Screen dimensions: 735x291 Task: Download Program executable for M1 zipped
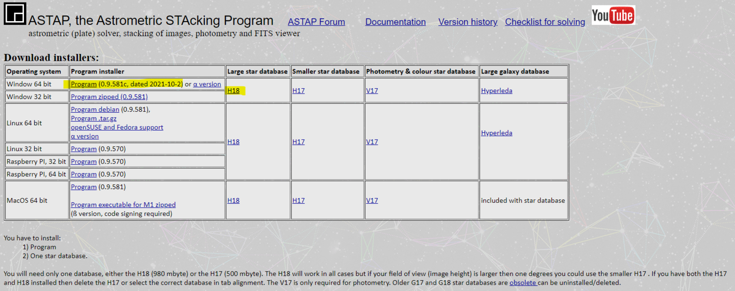tap(123, 205)
